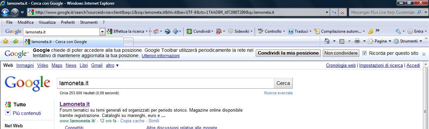
Task: Expand the altro more-services dropdown
Action: (112, 66)
